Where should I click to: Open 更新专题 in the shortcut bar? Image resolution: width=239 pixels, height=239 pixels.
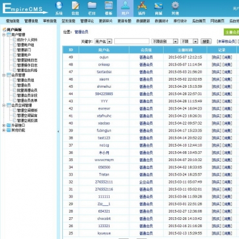tap(124, 21)
